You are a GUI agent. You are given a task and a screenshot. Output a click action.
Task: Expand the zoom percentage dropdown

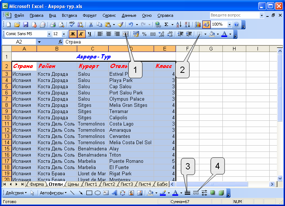tap(229, 25)
